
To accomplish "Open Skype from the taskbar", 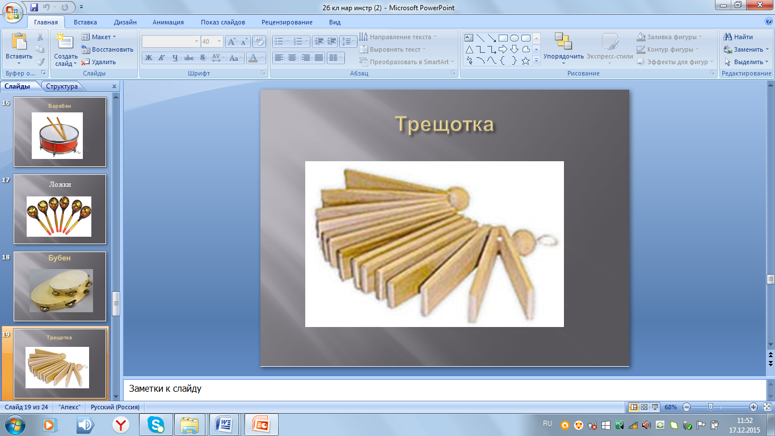I will point(156,425).
